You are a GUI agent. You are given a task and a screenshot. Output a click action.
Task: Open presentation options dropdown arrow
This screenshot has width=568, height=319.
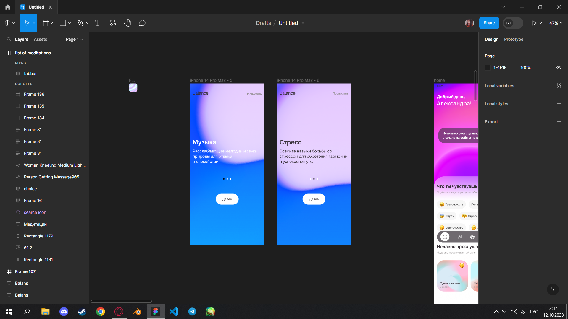[541, 23]
